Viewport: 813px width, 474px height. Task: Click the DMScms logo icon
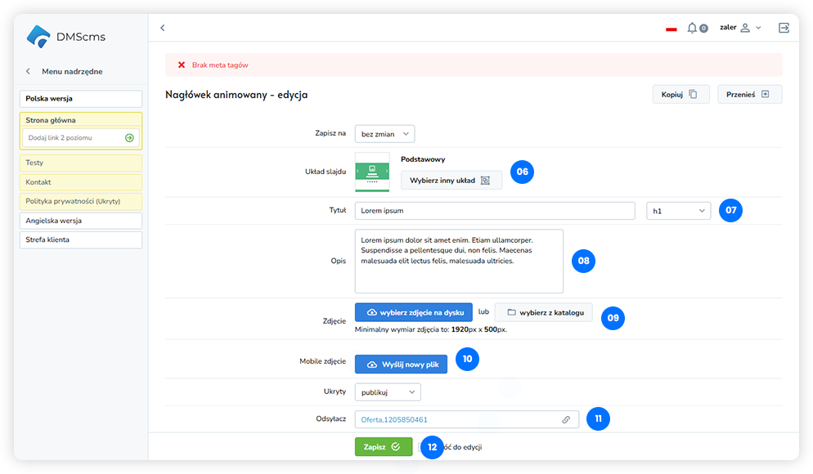click(x=38, y=37)
